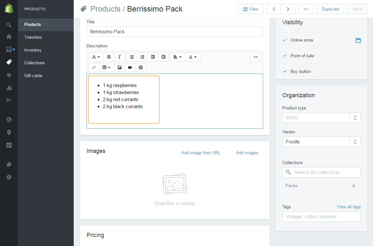Toggle the Buy button checkbox

tap(285, 71)
